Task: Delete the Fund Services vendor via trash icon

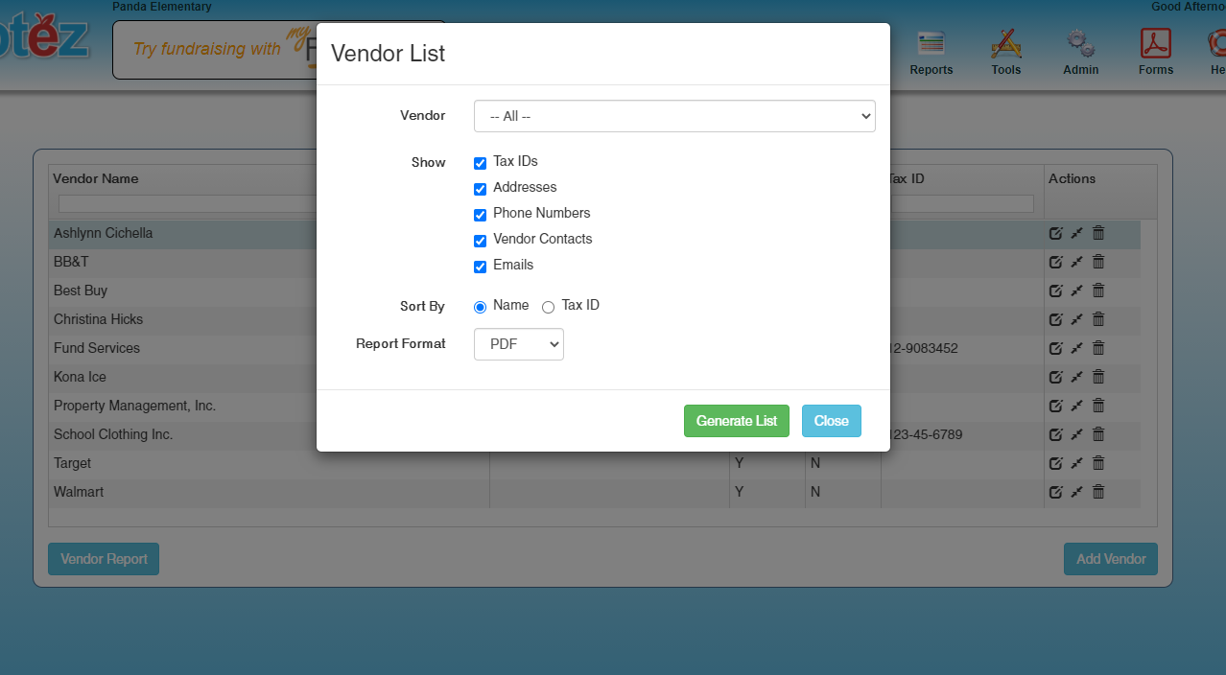Action: click(x=1098, y=348)
